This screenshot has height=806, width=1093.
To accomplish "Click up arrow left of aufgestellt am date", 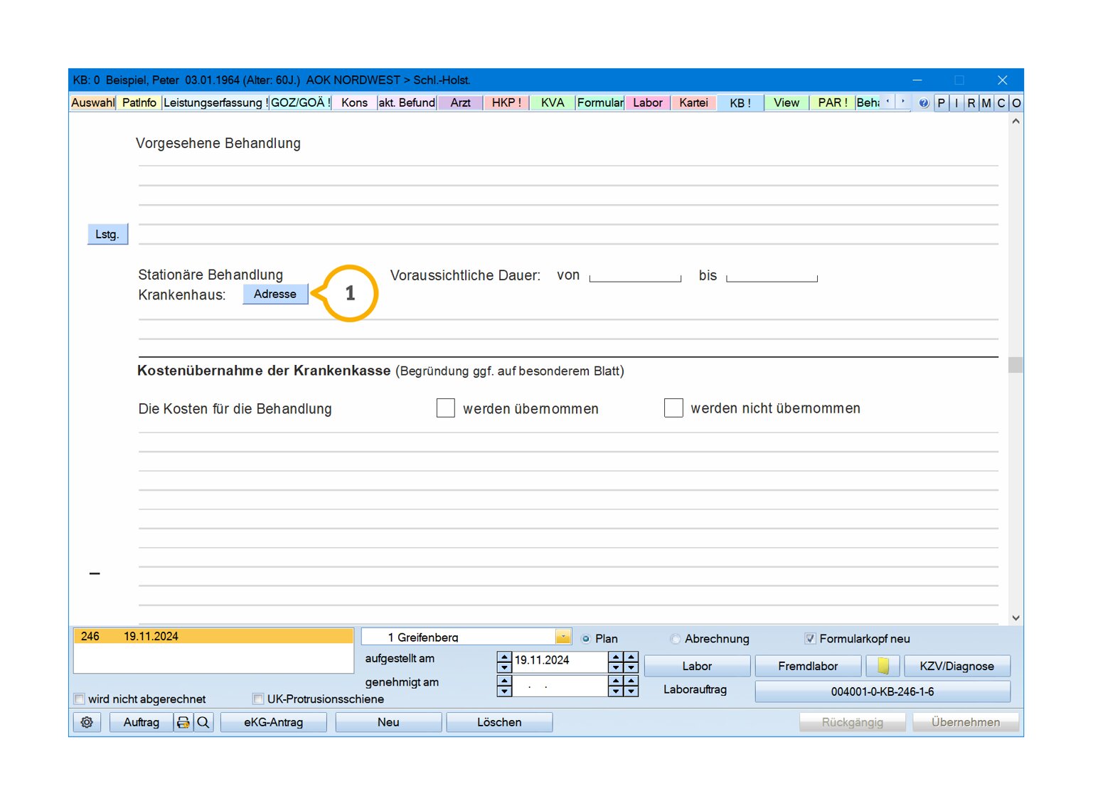I will point(504,657).
